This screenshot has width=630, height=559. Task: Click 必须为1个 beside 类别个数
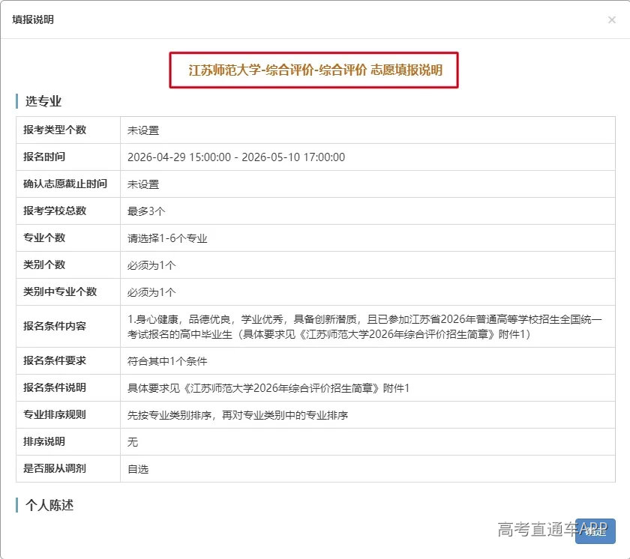pyautogui.click(x=151, y=265)
